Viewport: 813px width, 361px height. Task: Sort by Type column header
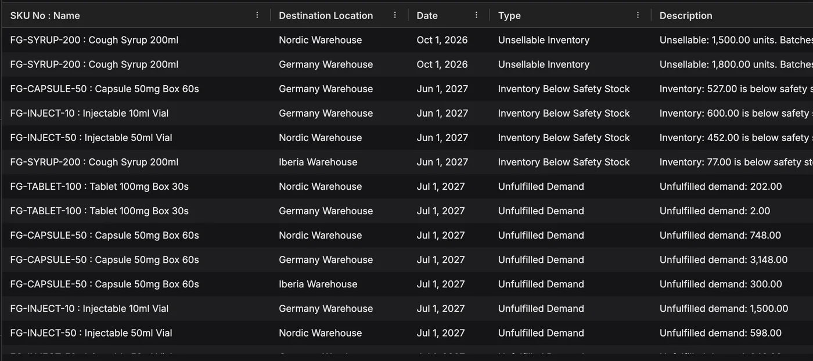pos(509,16)
